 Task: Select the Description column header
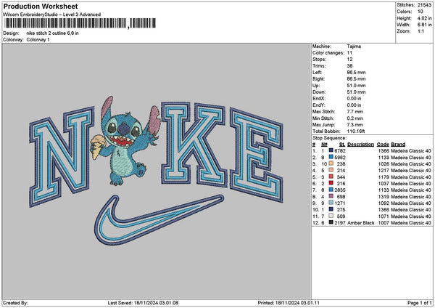click(x=360, y=145)
